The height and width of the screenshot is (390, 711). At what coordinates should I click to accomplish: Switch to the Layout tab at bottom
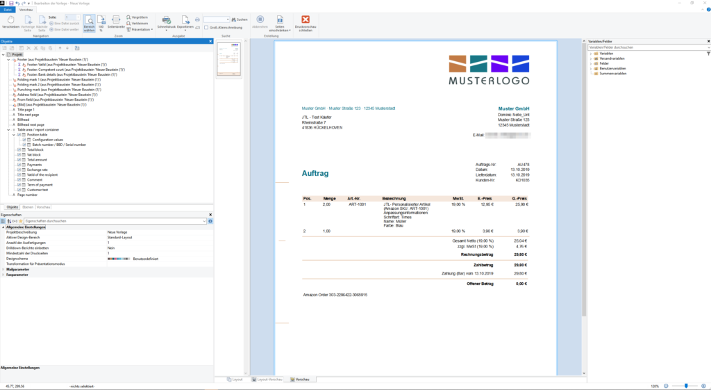(236, 380)
